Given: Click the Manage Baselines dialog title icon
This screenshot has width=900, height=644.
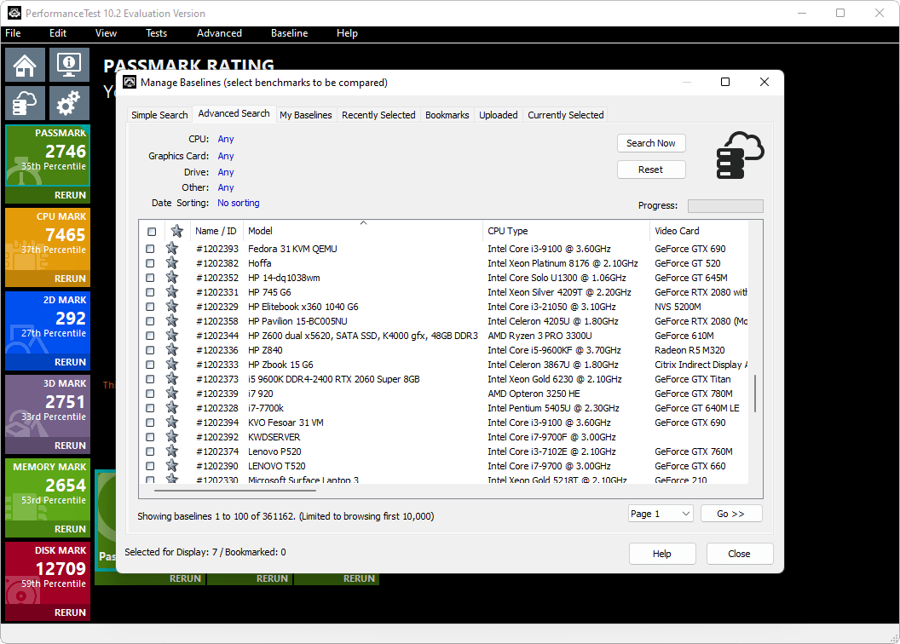Looking at the screenshot, I should [x=130, y=82].
